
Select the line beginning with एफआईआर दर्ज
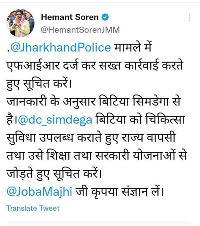pos(95,65)
